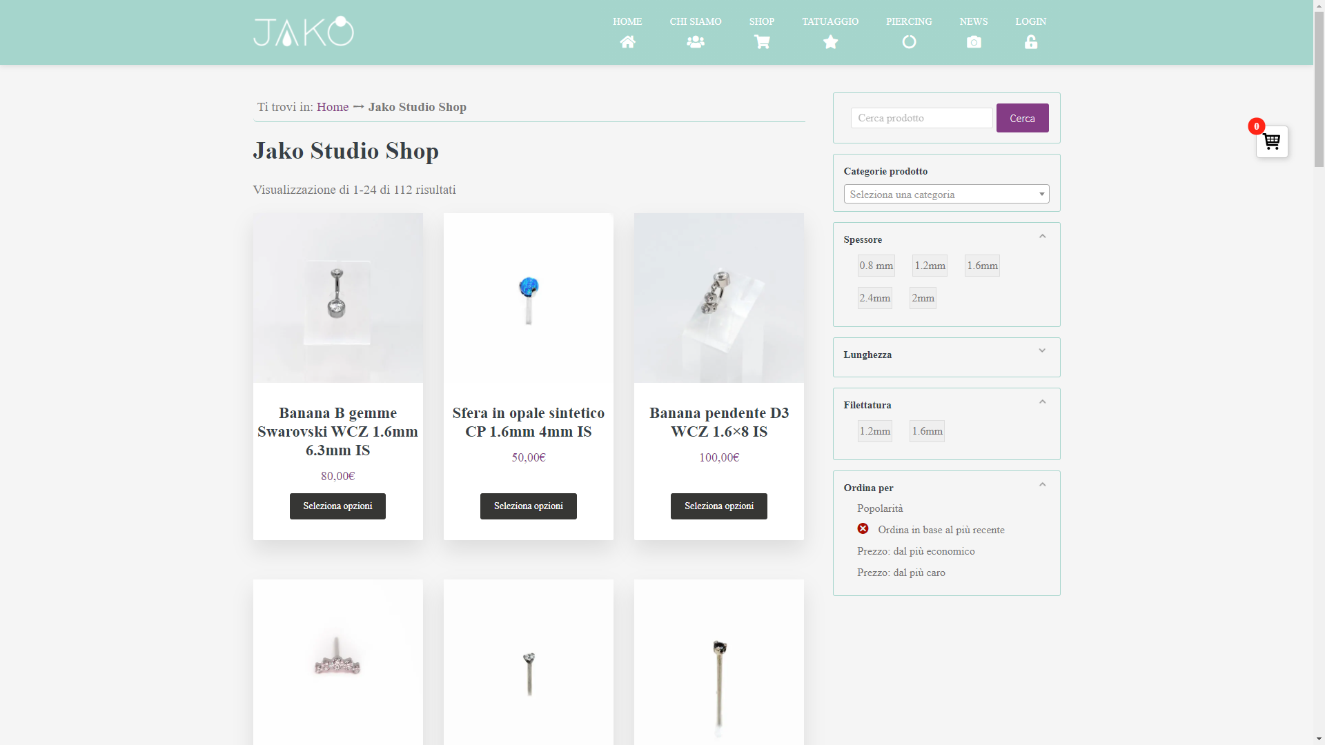The height and width of the screenshot is (745, 1325).
Task: Click the Home breadcrumb link
Action: [333, 107]
